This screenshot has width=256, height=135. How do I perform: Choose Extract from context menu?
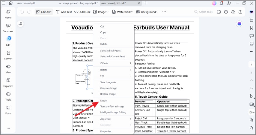[114, 101]
